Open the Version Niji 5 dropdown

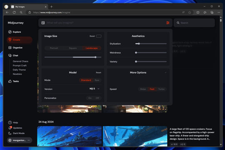95,89
